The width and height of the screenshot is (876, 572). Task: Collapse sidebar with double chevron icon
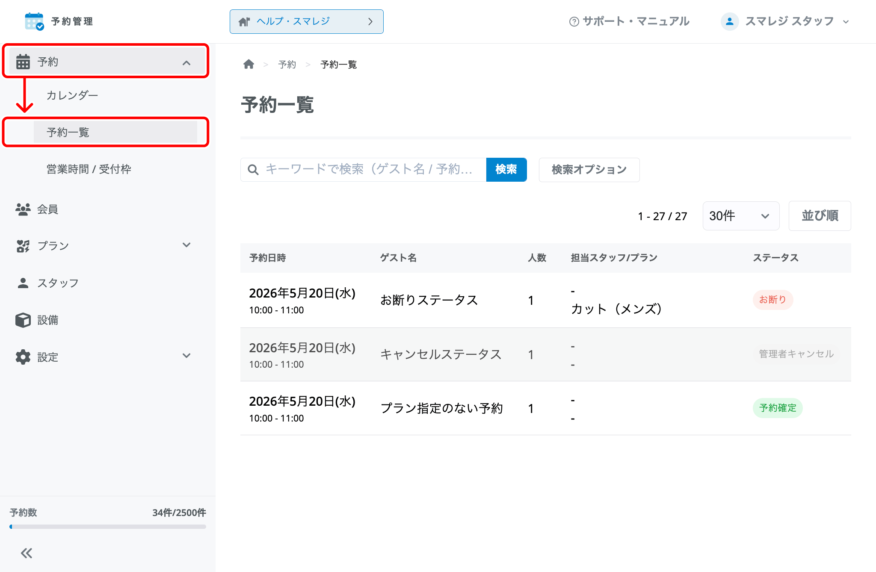click(27, 553)
